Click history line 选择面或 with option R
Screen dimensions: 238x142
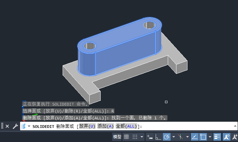[68, 111]
